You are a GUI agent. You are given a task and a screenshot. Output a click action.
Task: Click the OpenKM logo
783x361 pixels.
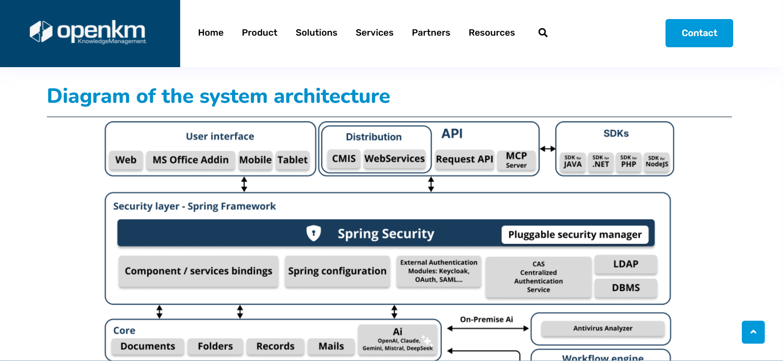tap(88, 32)
